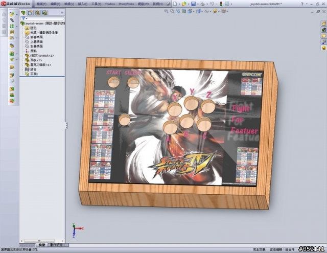Click the Help question mark icon
Viewport: 327px width, 253px height.
coord(302,4)
